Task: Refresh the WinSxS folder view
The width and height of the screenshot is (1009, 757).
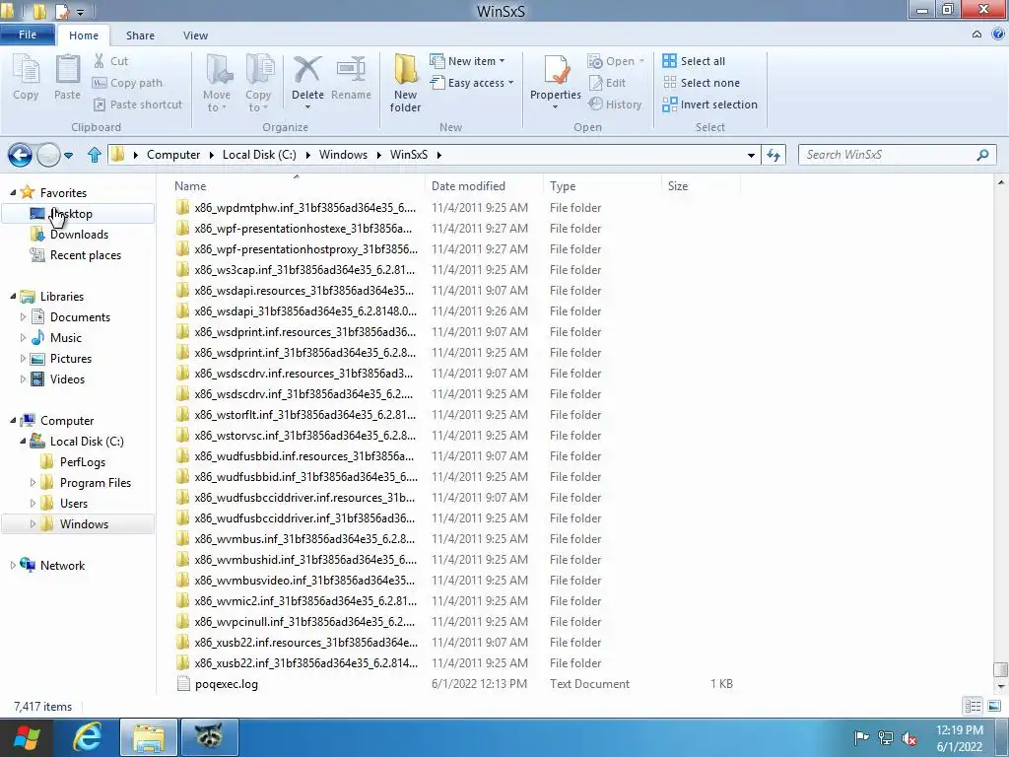Action: [x=774, y=155]
